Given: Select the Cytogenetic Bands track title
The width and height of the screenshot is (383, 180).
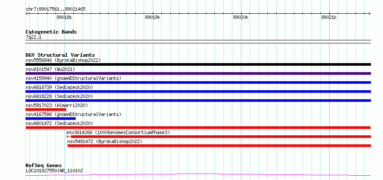Looking at the screenshot, I should point(51,32).
